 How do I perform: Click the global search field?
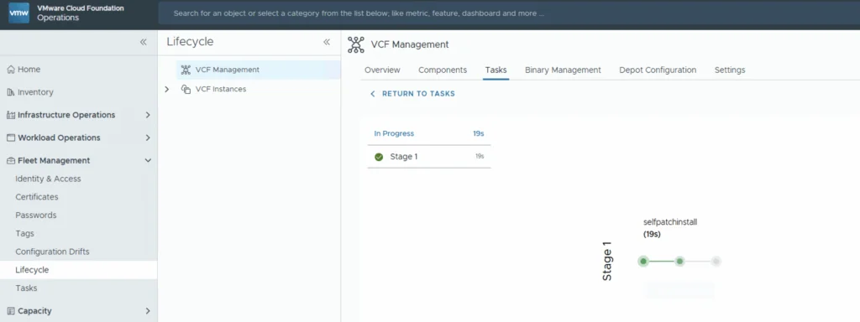[509, 13]
